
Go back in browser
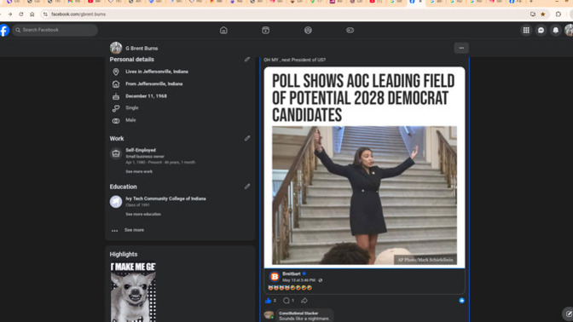pyautogui.click(x=1, y=14)
